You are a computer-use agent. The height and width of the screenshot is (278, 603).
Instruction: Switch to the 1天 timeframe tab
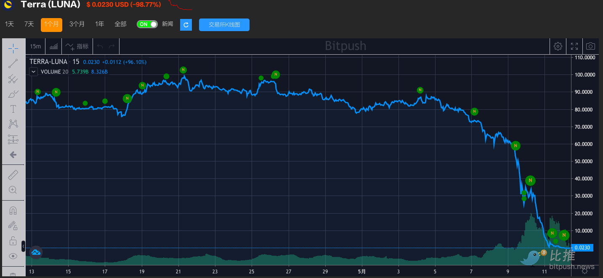[x=8, y=24]
